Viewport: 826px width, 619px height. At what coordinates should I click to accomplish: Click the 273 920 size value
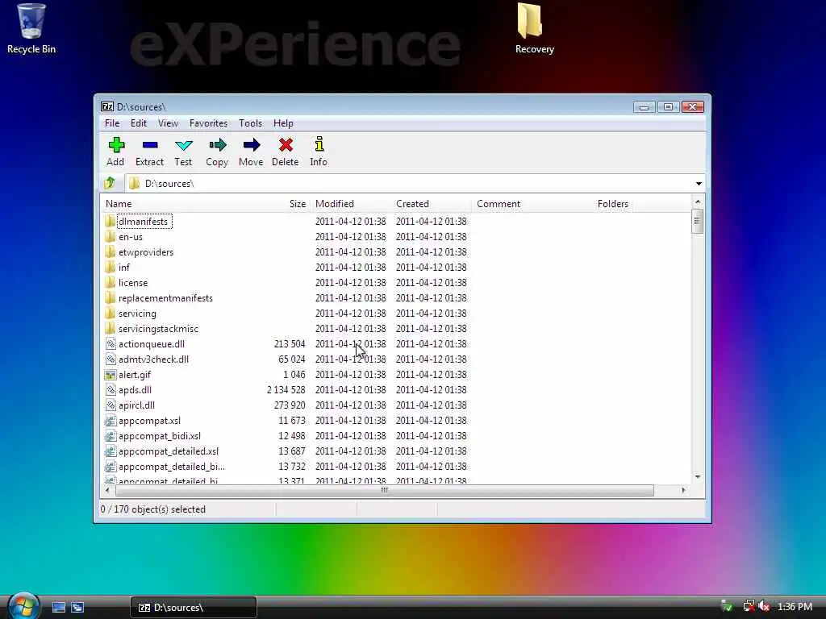coord(290,405)
